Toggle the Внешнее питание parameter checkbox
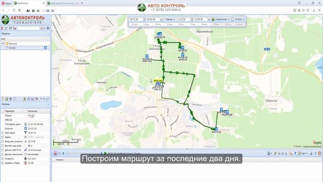The image size is (323, 182). point(3,142)
